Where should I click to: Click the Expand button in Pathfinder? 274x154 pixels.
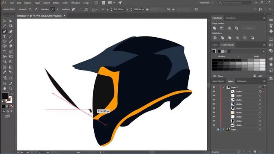[249, 28]
